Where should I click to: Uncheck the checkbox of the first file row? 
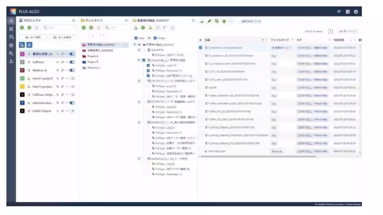[201, 48]
